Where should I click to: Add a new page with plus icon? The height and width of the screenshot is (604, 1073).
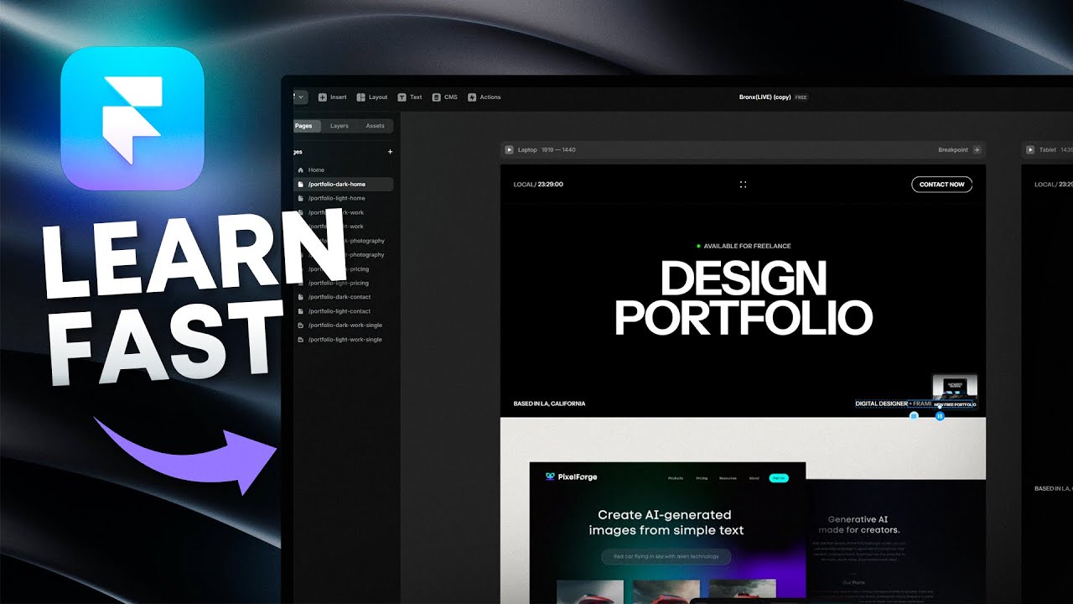pos(390,152)
